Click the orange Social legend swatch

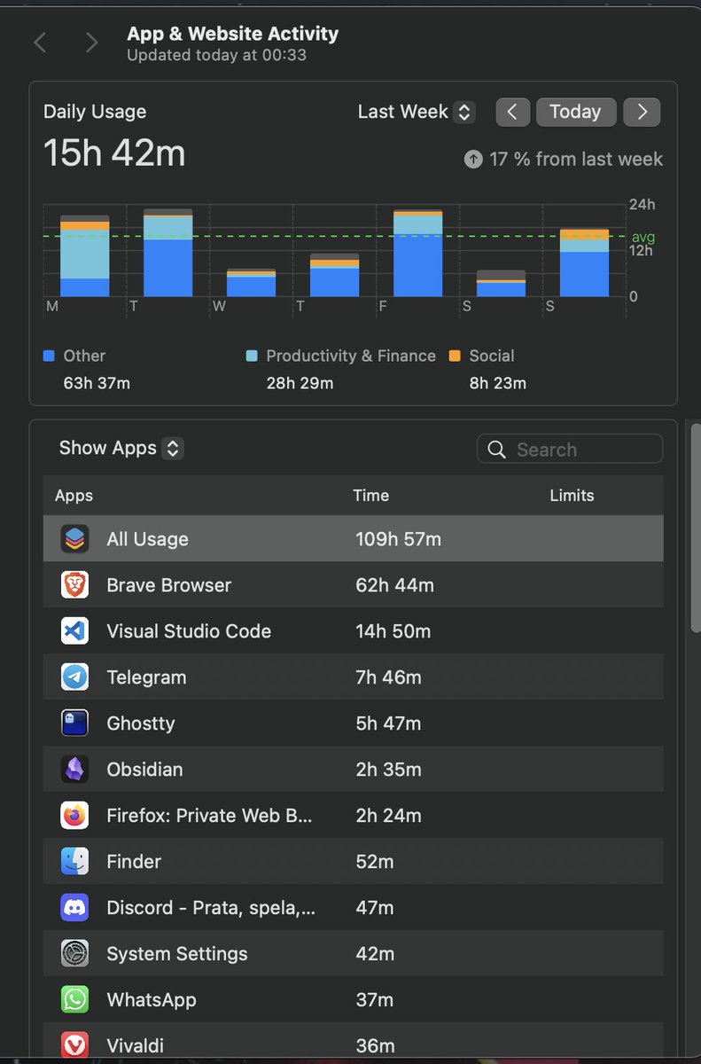[x=455, y=356]
